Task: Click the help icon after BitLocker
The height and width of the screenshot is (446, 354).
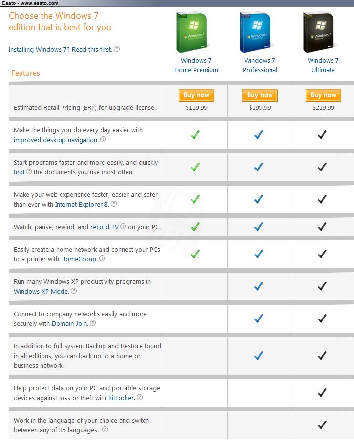Action: pyautogui.click(x=140, y=397)
